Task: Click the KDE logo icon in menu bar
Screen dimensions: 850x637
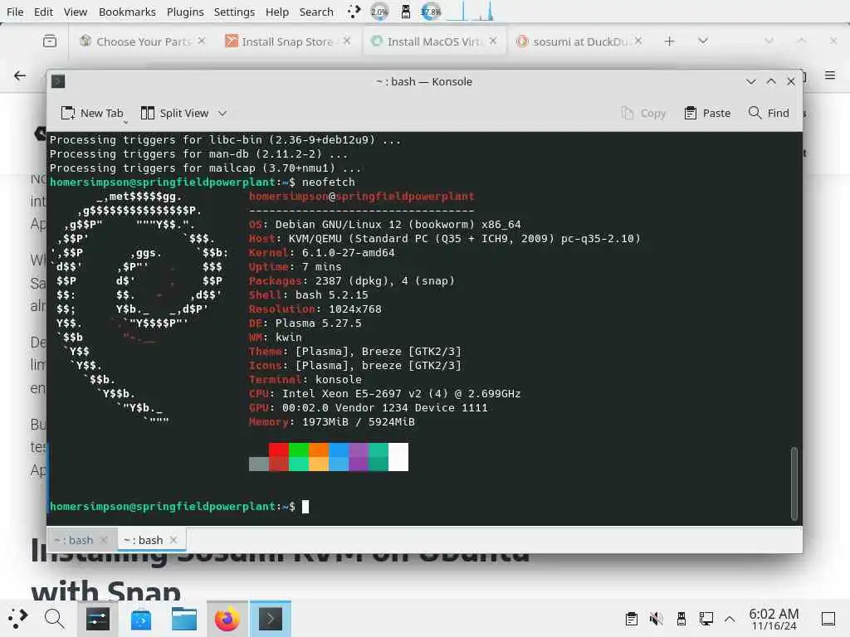Action: point(354,12)
